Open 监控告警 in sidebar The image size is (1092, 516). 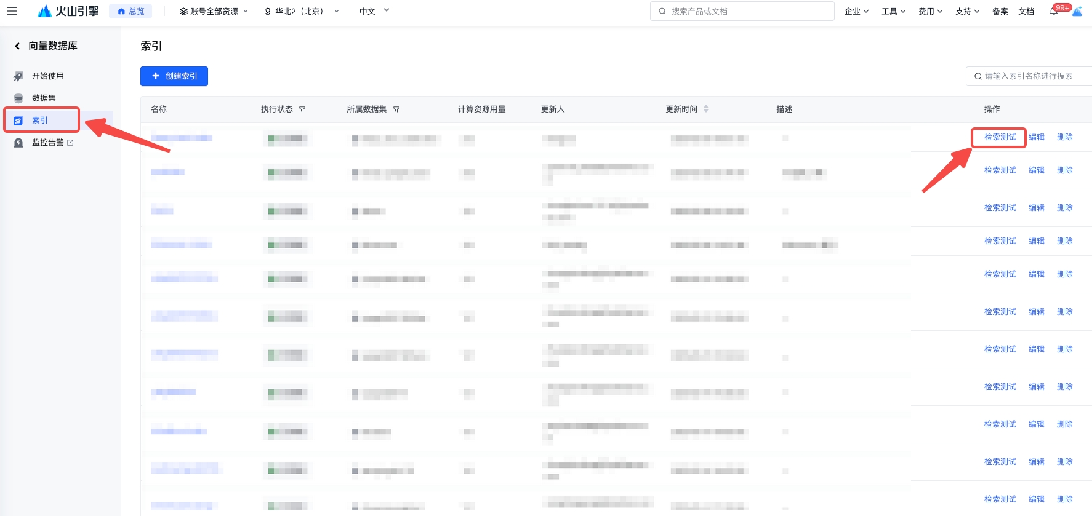tap(48, 142)
